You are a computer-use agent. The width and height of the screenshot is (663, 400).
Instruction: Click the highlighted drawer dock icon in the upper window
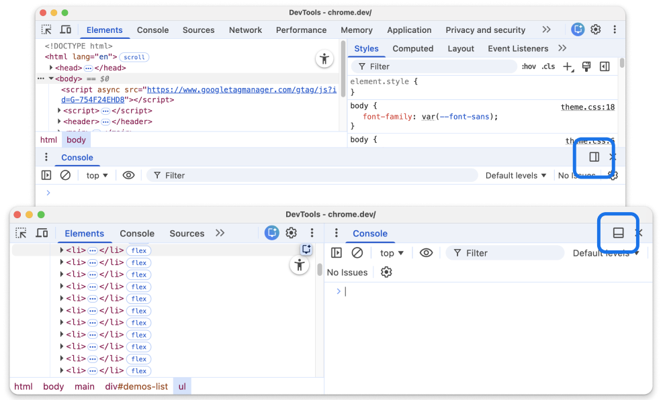click(594, 157)
